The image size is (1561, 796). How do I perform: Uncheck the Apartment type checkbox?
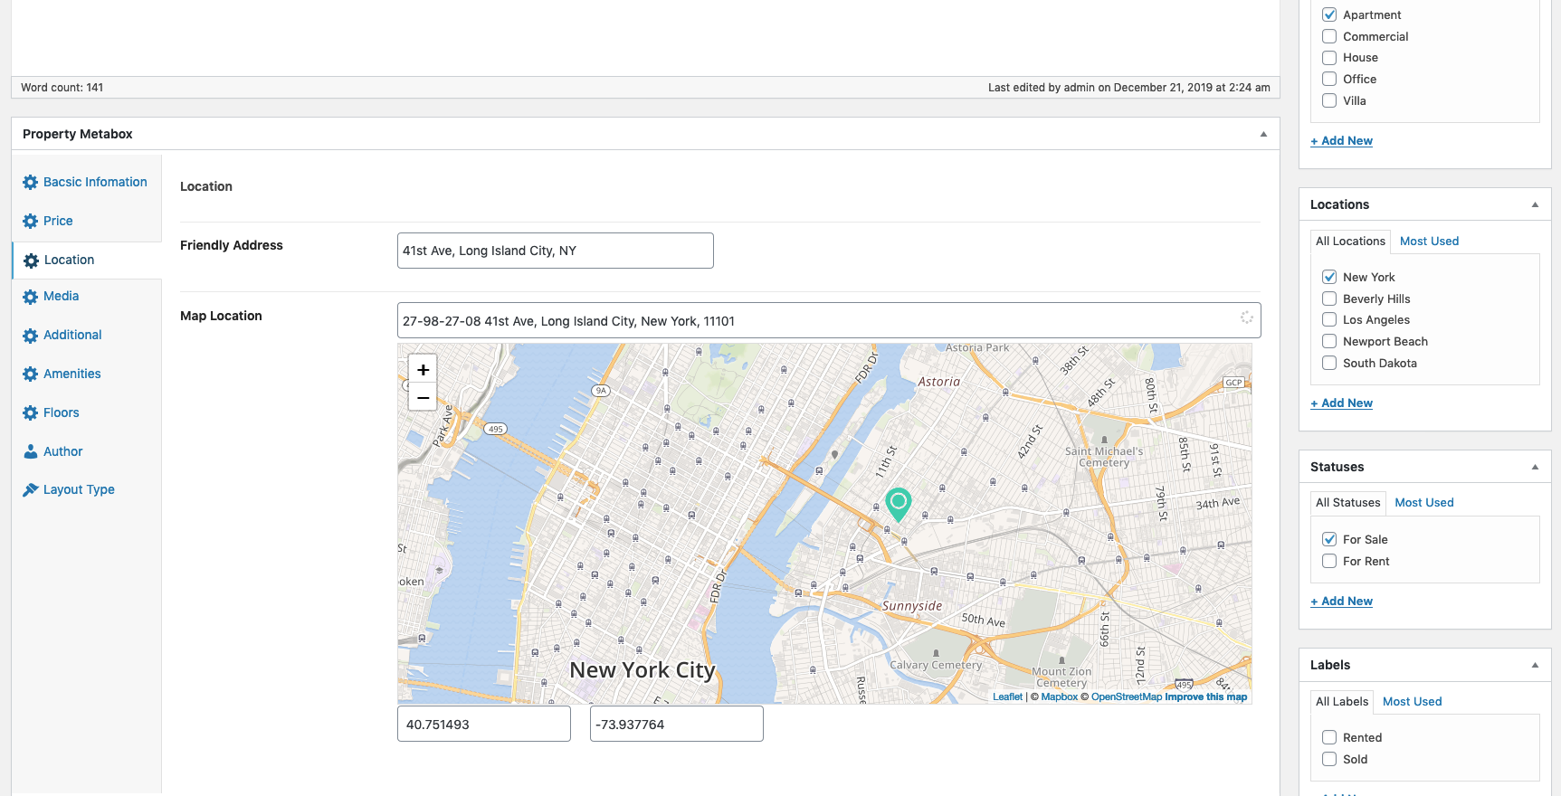tap(1329, 14)
